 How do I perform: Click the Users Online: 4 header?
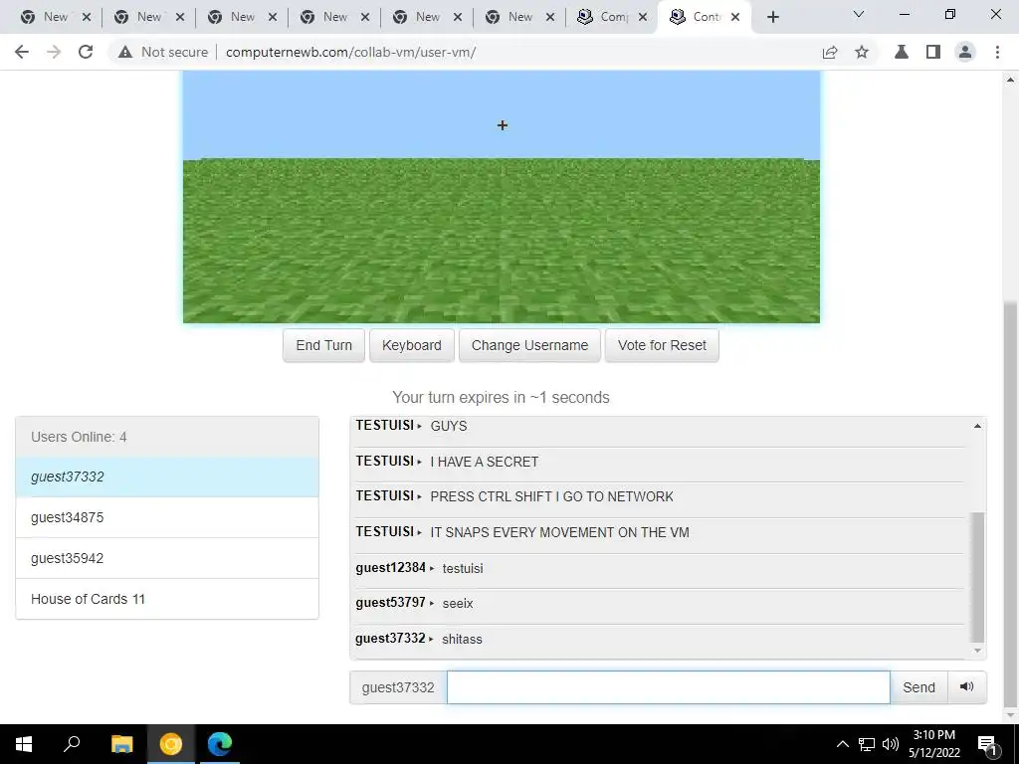(x=167, y=438)
